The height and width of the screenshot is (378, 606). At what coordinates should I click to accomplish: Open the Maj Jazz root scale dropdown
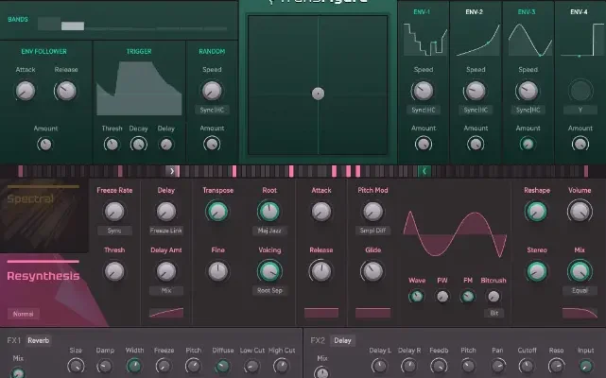[x=269, y=231]
